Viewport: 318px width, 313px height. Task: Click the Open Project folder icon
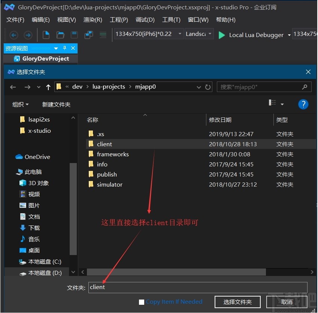(60, 34)
